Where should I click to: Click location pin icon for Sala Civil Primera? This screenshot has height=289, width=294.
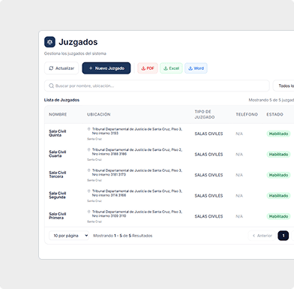point(88,212)
